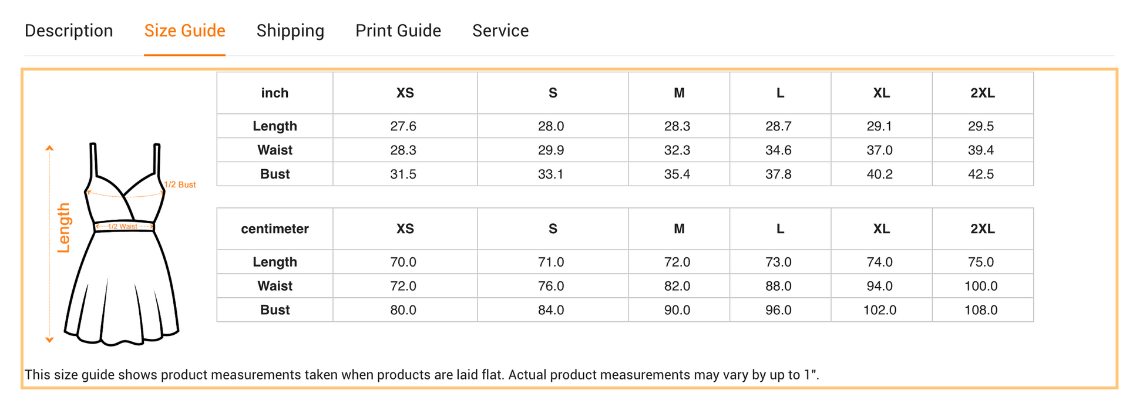1143x410 pixels.
Task: Click the 2XL header in inch table
Action: [982, 93]
